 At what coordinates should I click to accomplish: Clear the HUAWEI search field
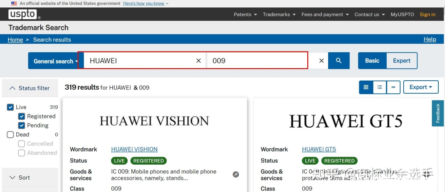coord(198,60)
